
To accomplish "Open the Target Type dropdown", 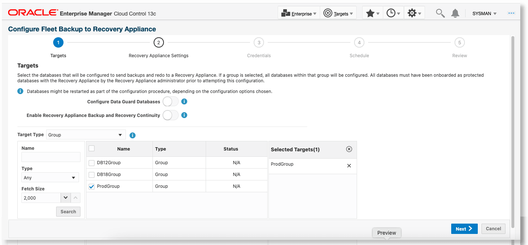I will click(x=120, y=134).
